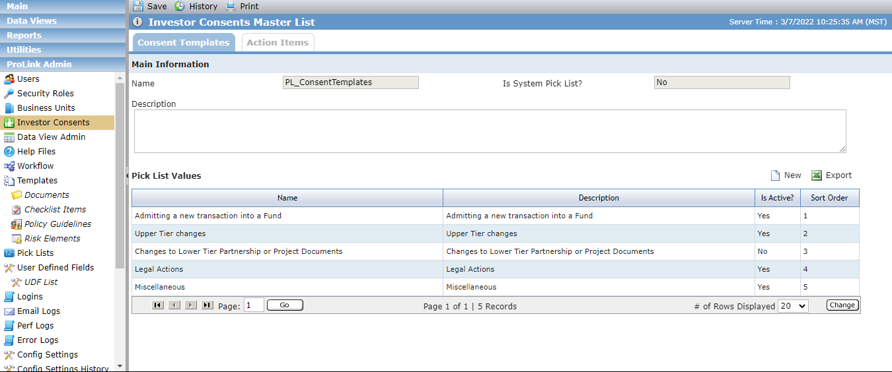892x372 pixels.
Task: Select 'Admitting a new transaction into a Fund' name cell
Action: coord(287,216)
